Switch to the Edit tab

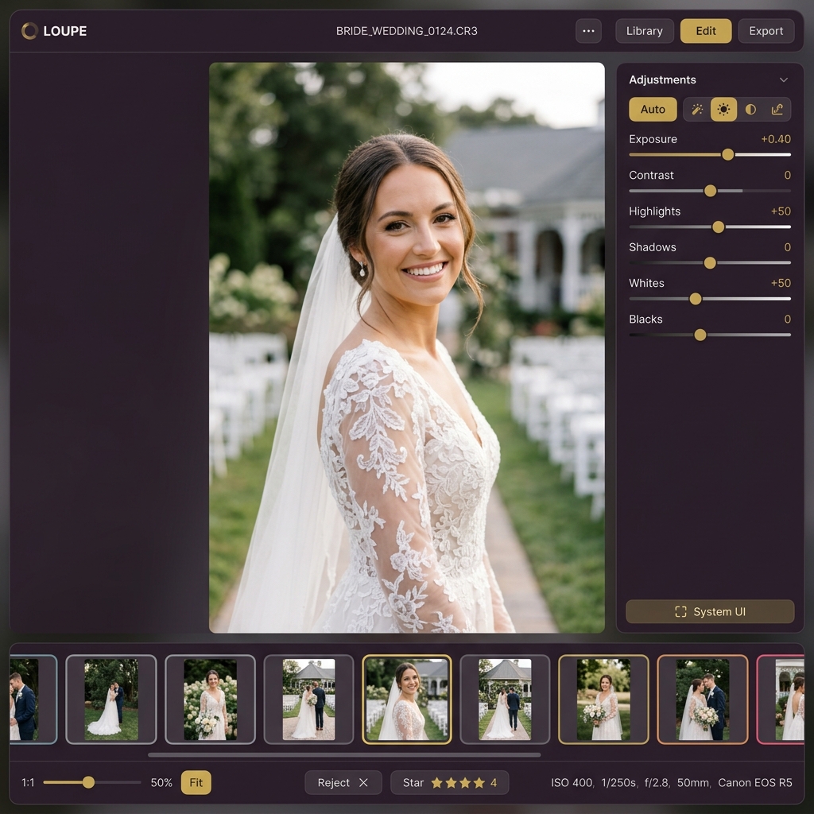tap(706, 31)
